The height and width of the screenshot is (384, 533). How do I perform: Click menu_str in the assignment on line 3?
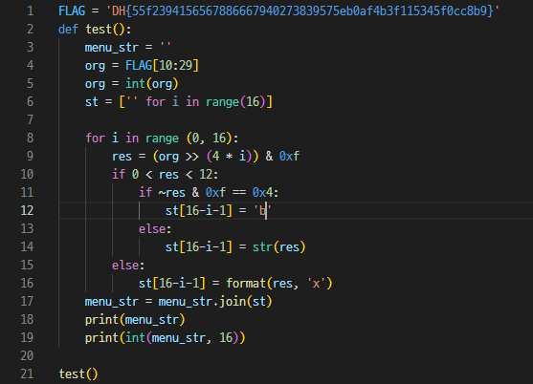[112, 48]
